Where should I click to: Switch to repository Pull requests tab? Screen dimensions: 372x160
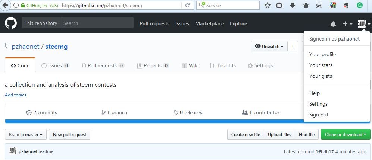tap(103, 65)
